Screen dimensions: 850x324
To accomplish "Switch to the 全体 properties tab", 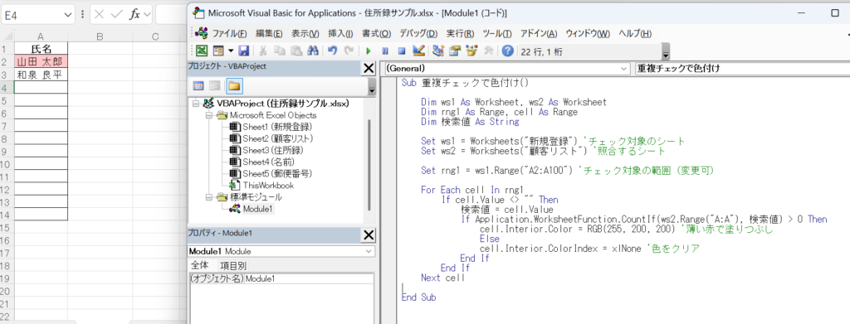I will [x=199, y=266].
